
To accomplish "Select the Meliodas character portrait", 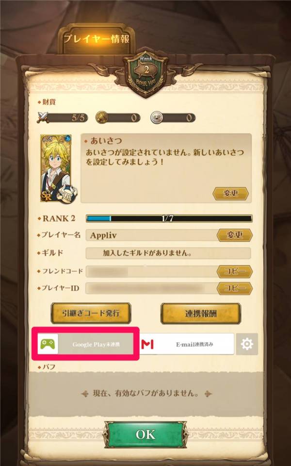I will [x=56, y=168].
